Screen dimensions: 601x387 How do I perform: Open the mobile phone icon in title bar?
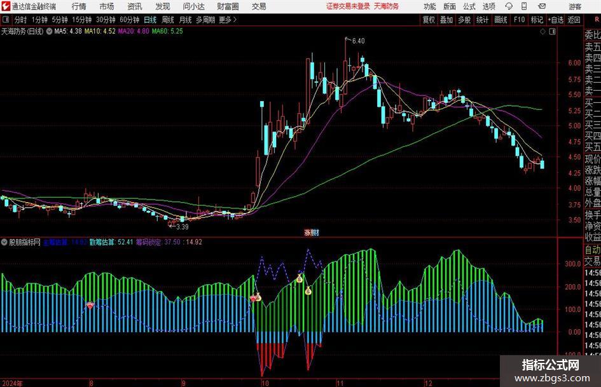[x=524, y=6]
